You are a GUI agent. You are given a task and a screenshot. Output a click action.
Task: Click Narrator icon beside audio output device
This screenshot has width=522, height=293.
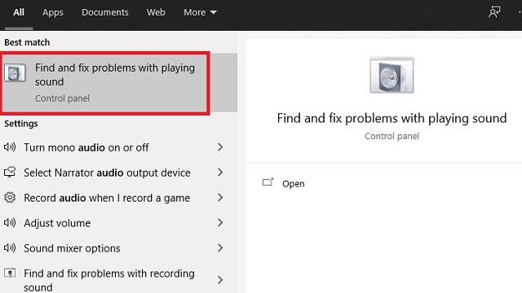coord(10,172)
